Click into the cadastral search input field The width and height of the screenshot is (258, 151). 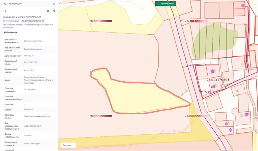29,4
